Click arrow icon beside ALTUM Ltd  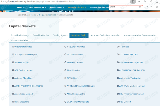(x=65, y=78)
